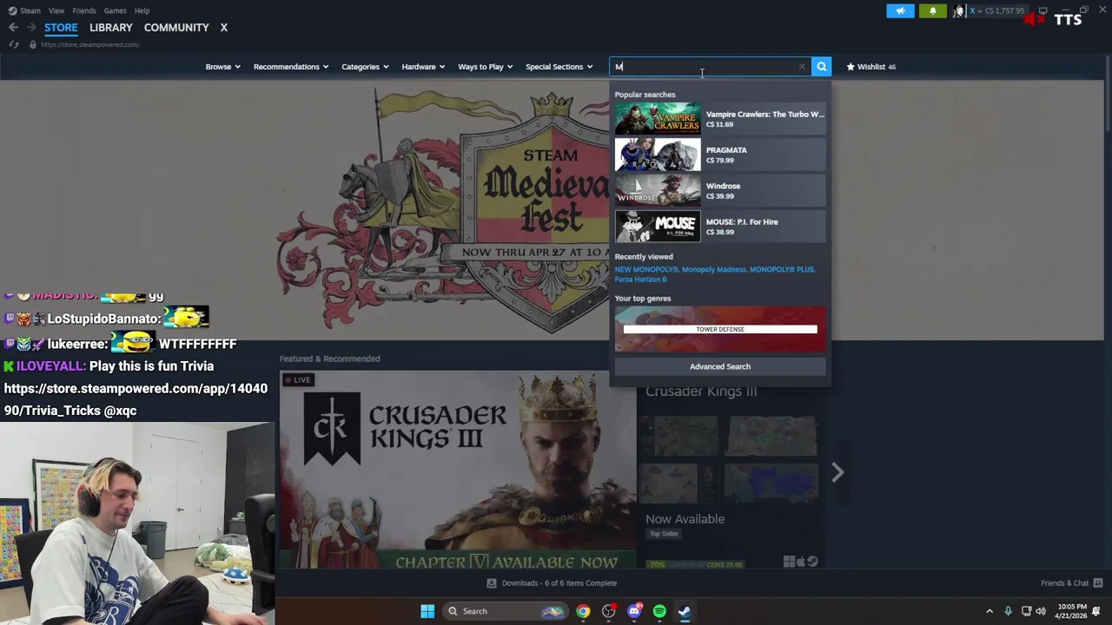Click the Advanced Search button
The image size is (1112, 625).
[x=720, y=366]
